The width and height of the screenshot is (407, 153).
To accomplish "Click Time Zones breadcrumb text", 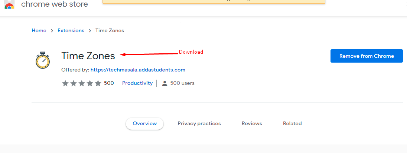I will [x=110, y=30].
